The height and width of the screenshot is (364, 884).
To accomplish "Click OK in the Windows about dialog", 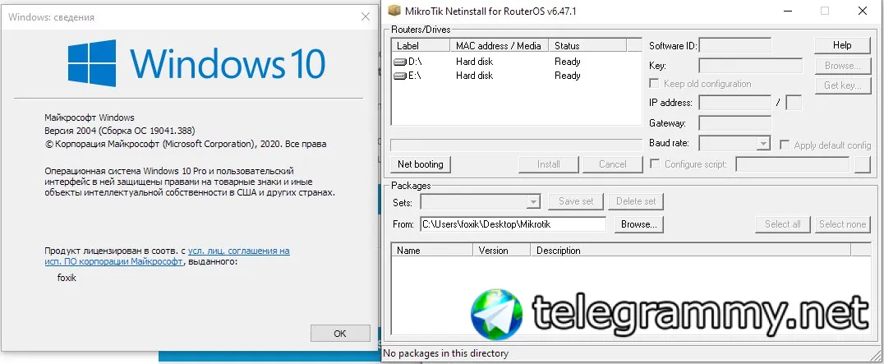I will coord(340,333).
